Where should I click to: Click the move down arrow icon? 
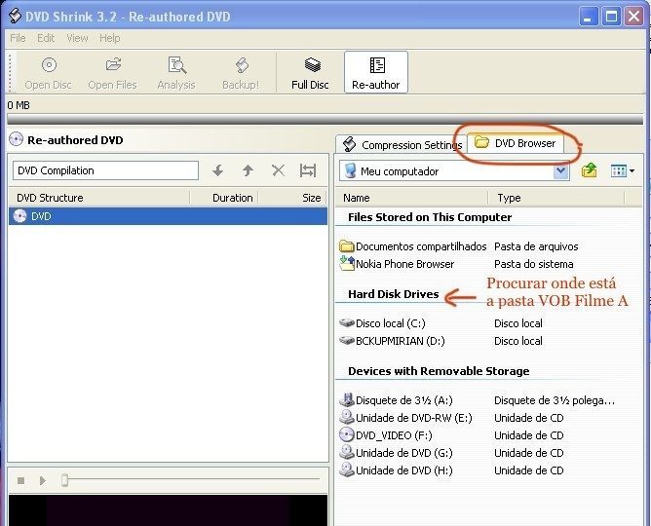(x=217, y=170)
